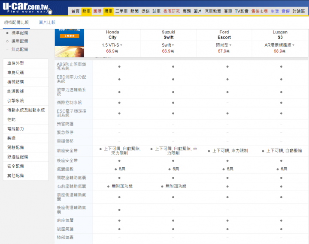The width and height of the screenshot is (309, 244).
Task: Click the 右前座輔助氣囊 row label
Action: tap(71, 186)
